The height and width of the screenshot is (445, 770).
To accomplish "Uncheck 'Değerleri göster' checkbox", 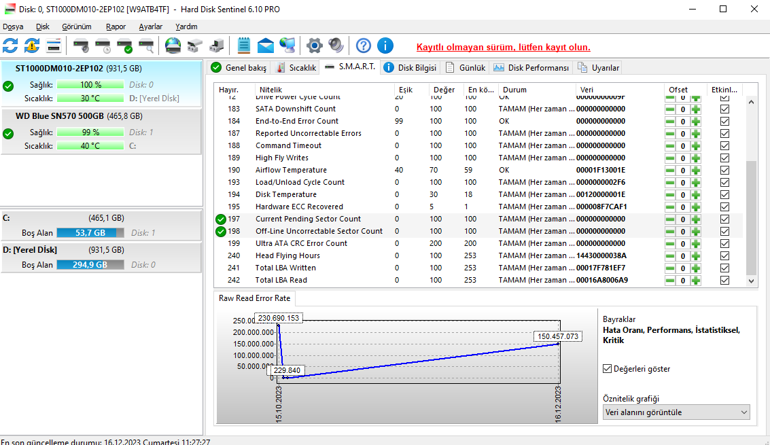I will [x=608, y=369].
